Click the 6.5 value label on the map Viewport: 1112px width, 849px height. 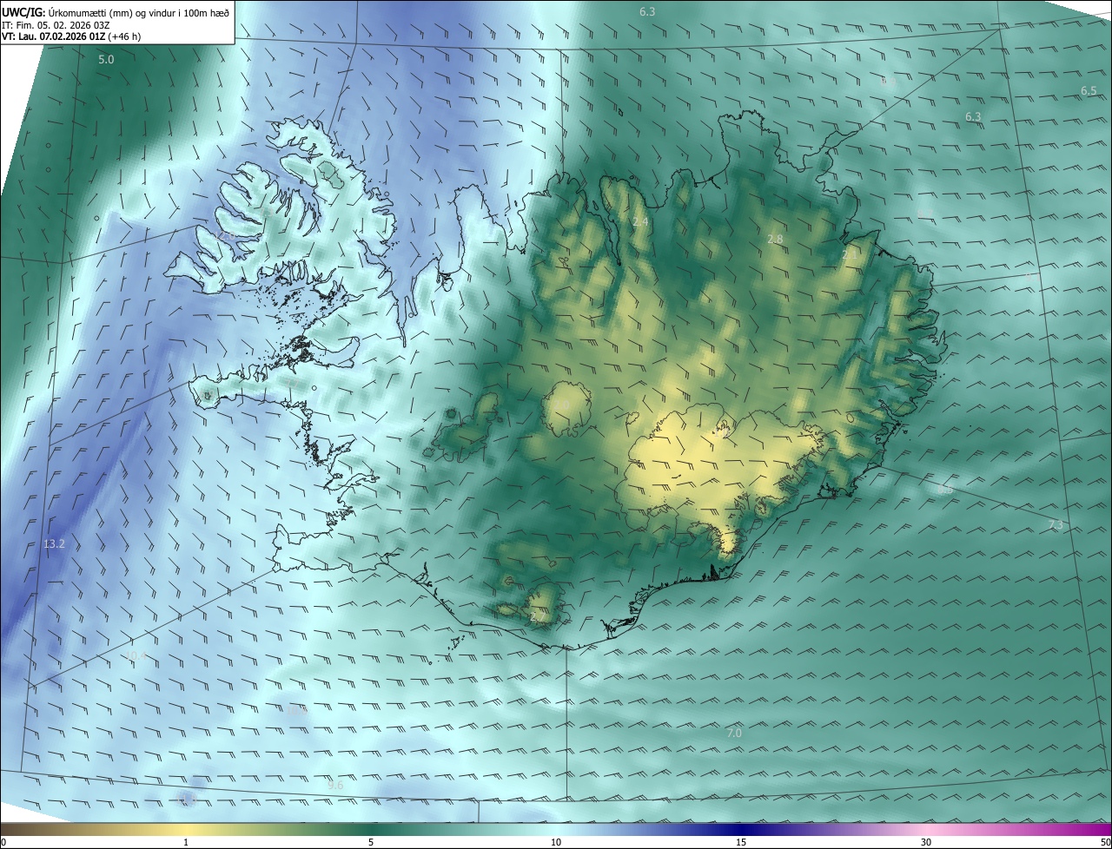pos(1089,91)
